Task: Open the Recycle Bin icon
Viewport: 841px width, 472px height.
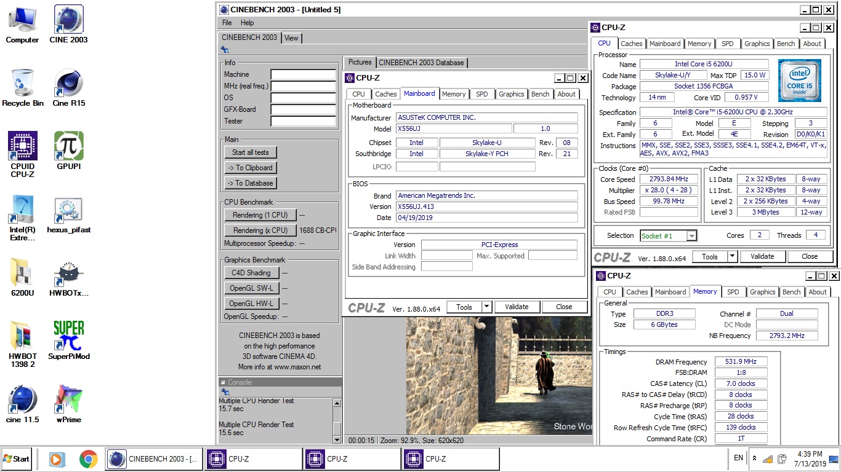Action: click(x=22, y=88)
